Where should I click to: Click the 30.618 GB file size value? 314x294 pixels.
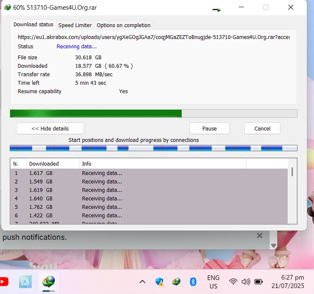click(88, 58)
